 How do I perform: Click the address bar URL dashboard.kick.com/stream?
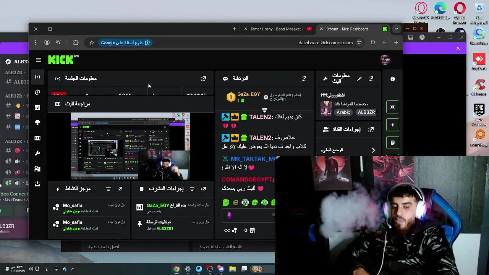point(325,43)
